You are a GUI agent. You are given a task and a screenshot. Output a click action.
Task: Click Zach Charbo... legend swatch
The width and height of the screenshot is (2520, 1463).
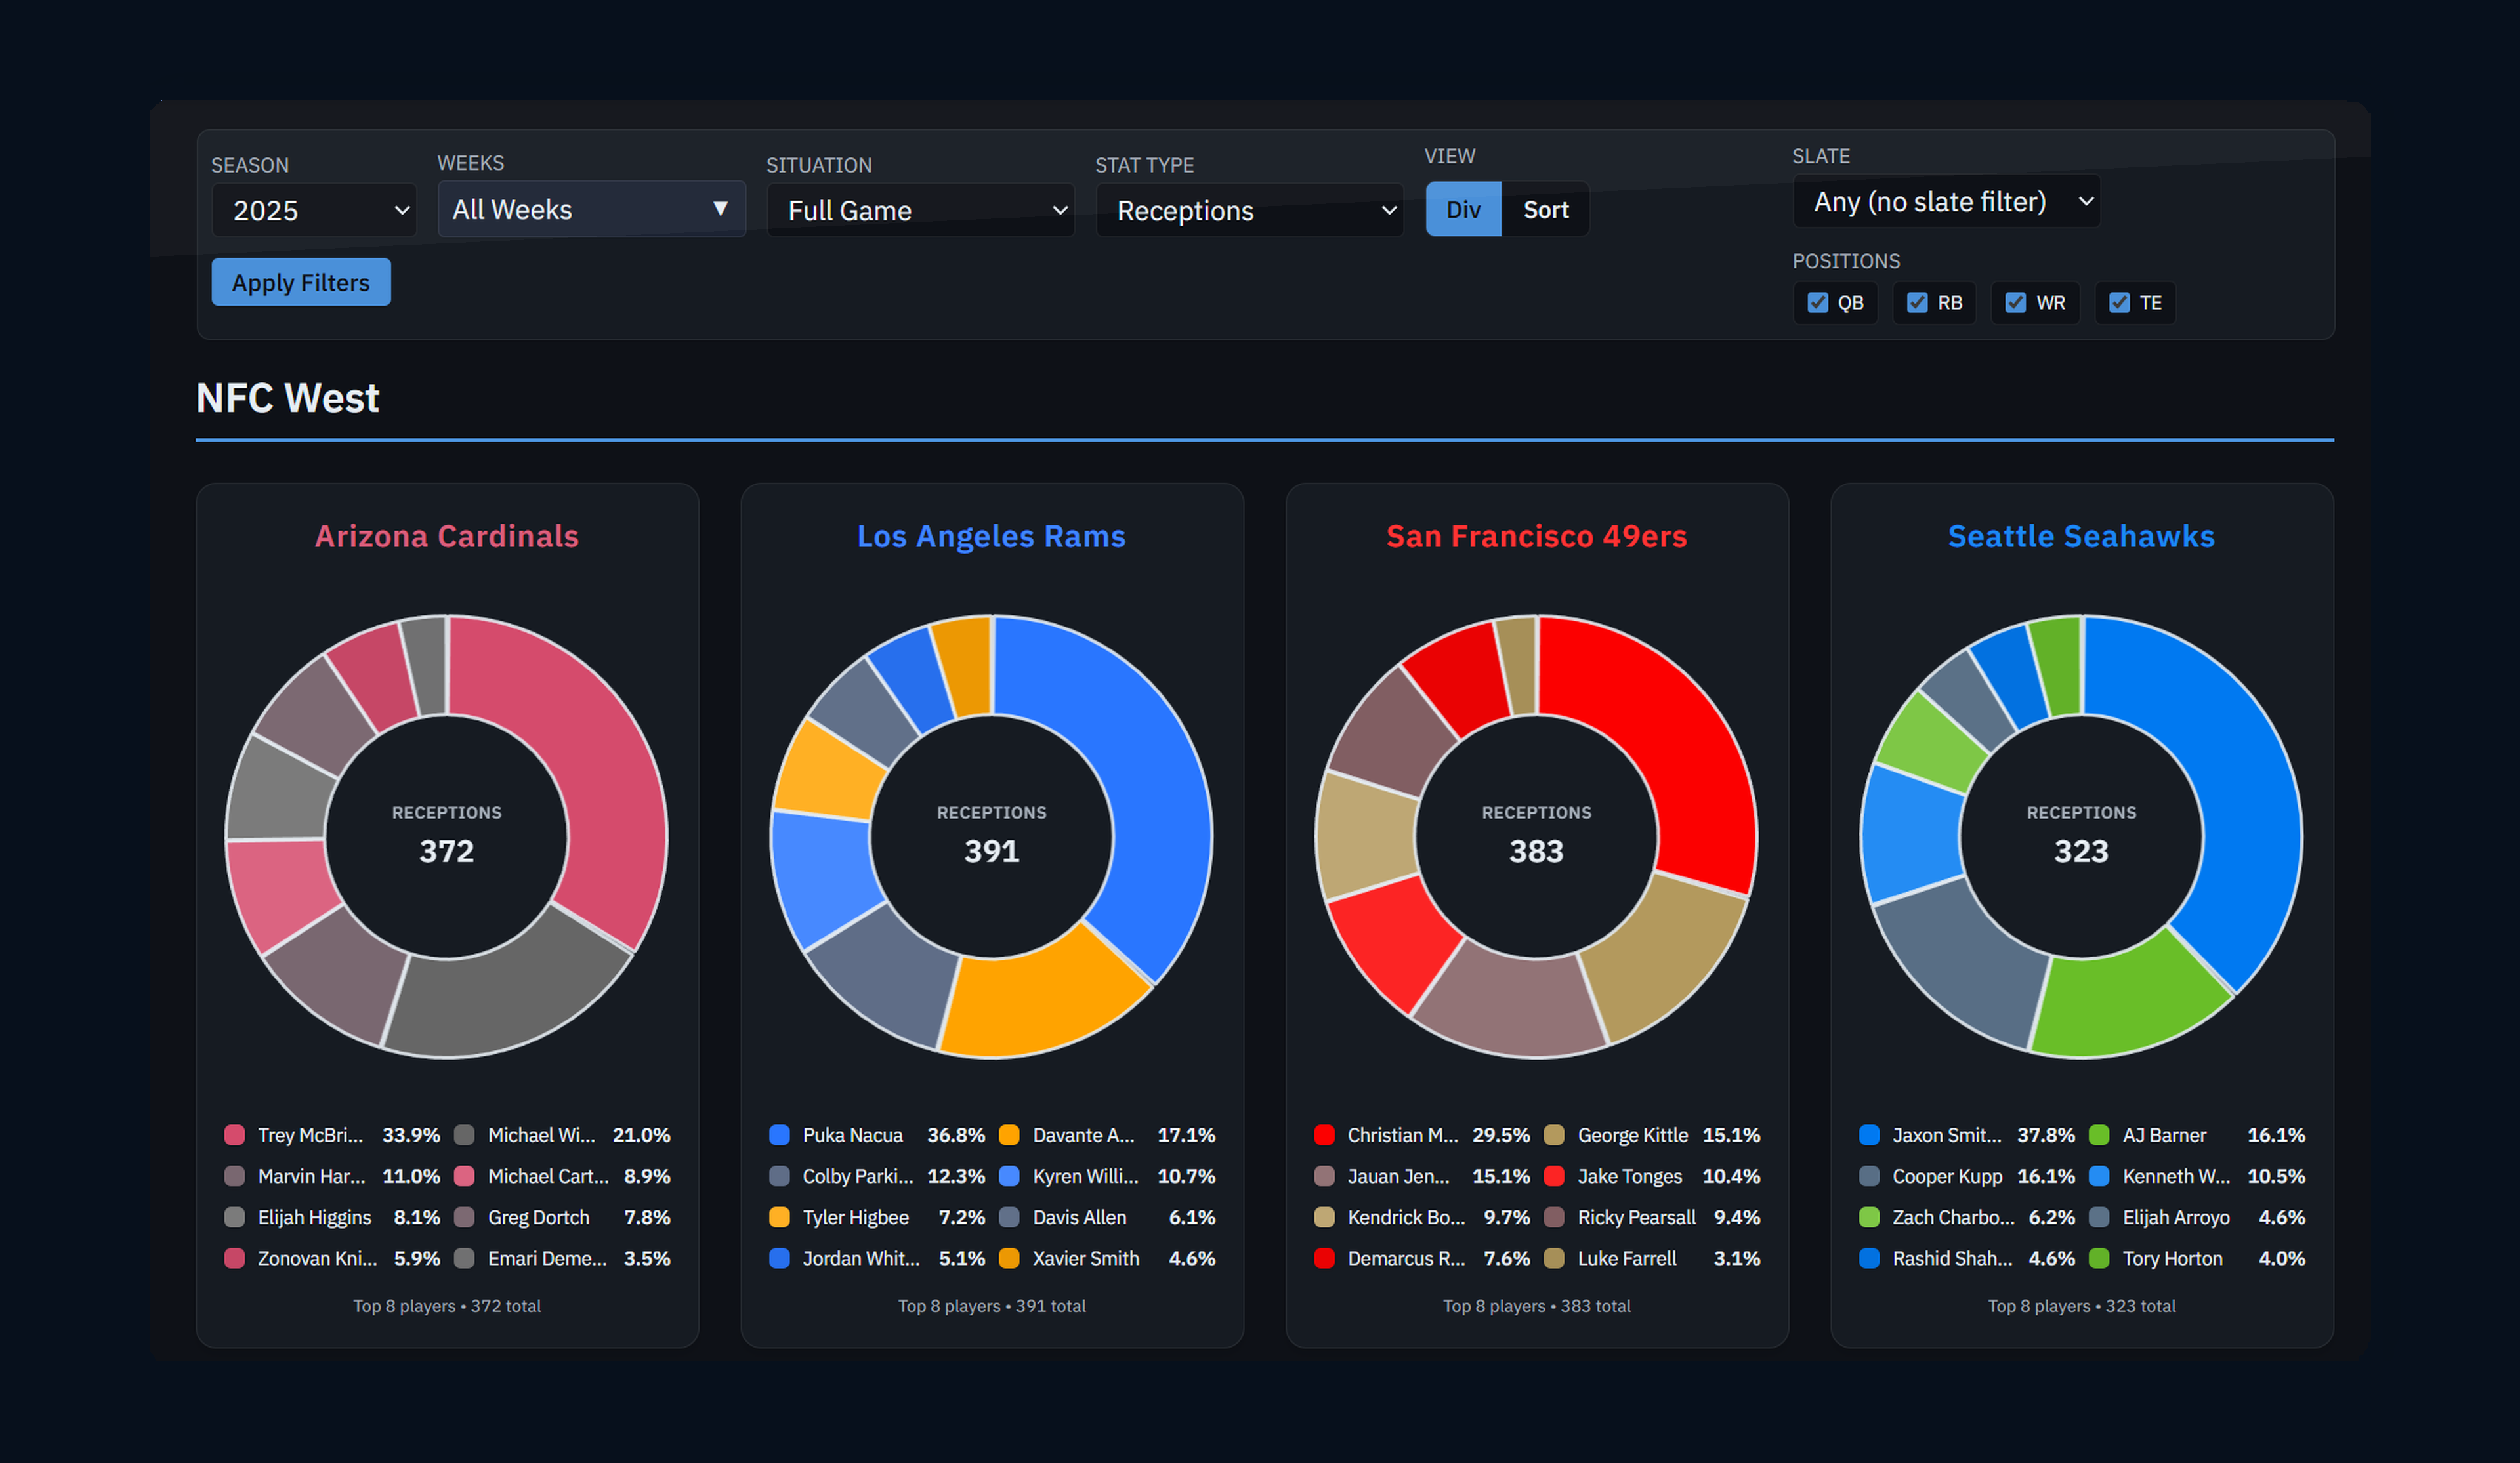point(1870,1217)
